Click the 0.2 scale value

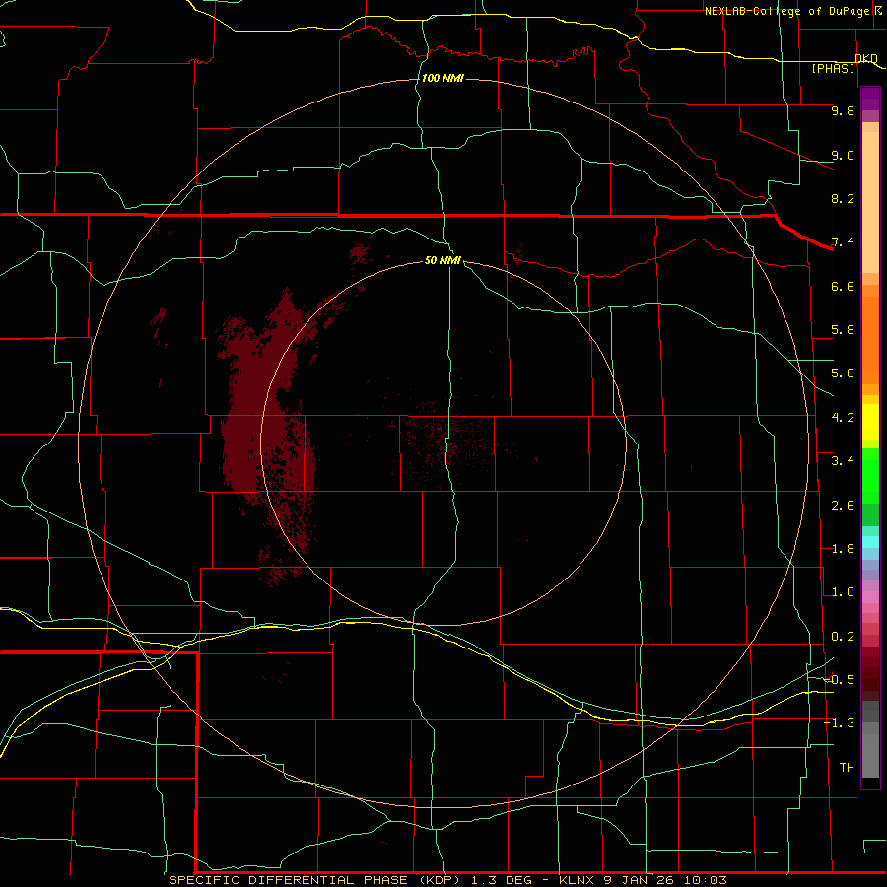[x=843, y=637]
